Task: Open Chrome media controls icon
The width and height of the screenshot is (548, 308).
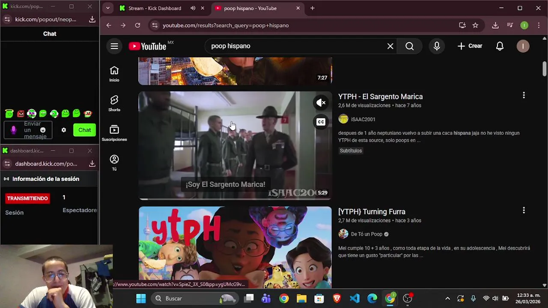Action: (509, 25)
